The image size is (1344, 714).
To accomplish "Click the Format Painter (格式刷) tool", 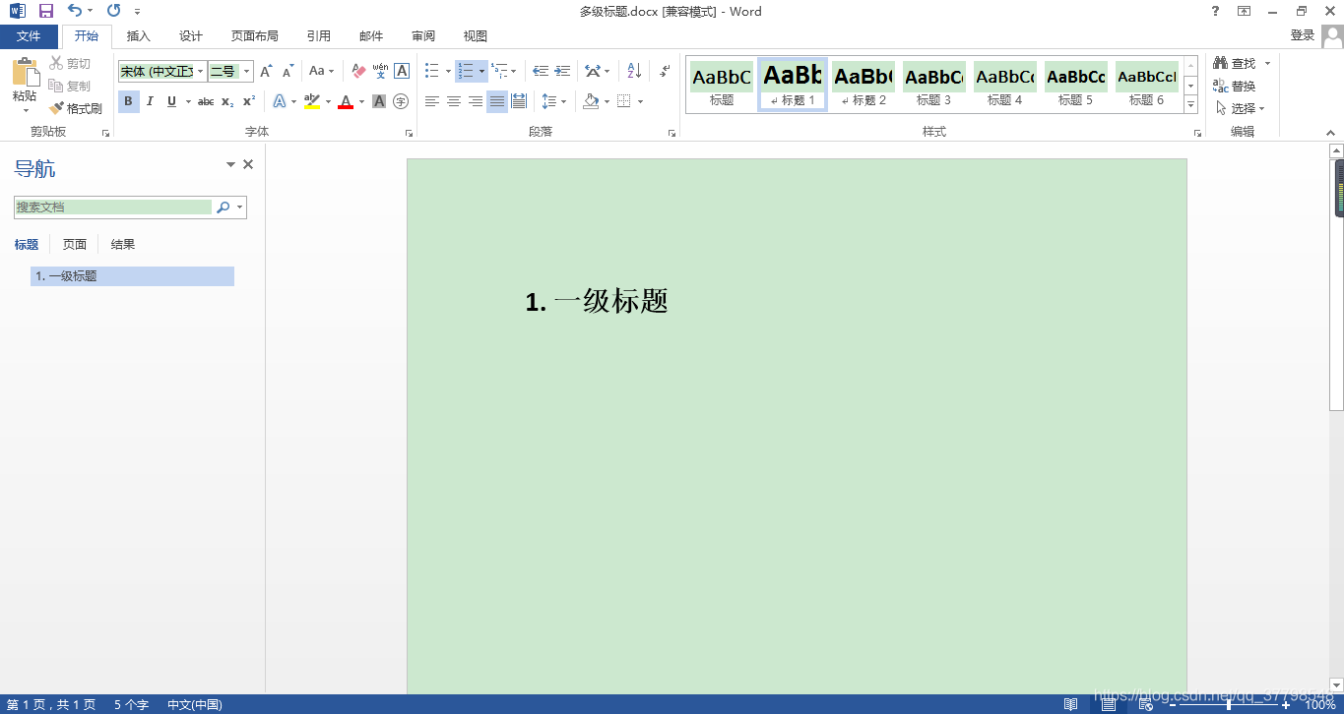I will coord(76,108).
